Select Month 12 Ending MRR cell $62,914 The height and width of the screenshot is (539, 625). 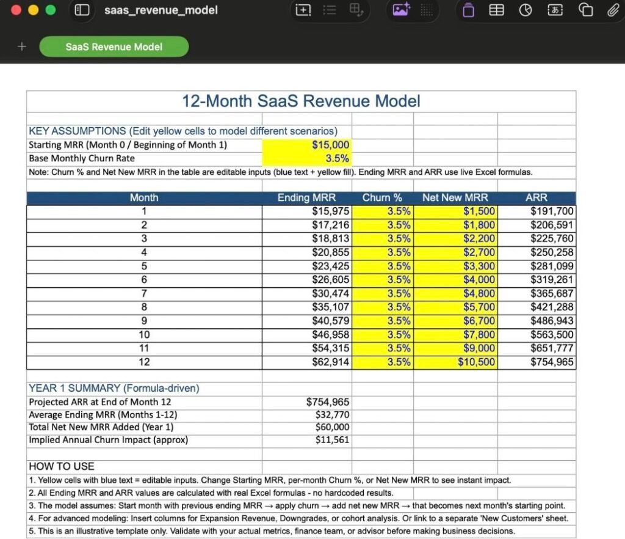click(x=307, y=362)
